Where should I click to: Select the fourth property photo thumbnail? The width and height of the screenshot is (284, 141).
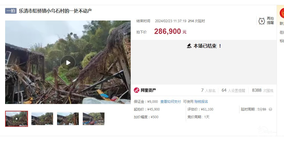94,119
